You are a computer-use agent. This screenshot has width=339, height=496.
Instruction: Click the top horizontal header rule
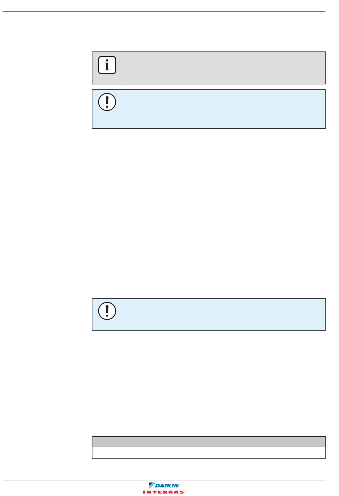164,12
